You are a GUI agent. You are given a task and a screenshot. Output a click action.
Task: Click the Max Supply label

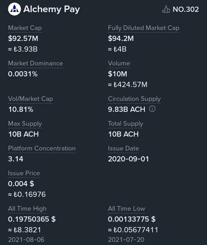point(25,124)
